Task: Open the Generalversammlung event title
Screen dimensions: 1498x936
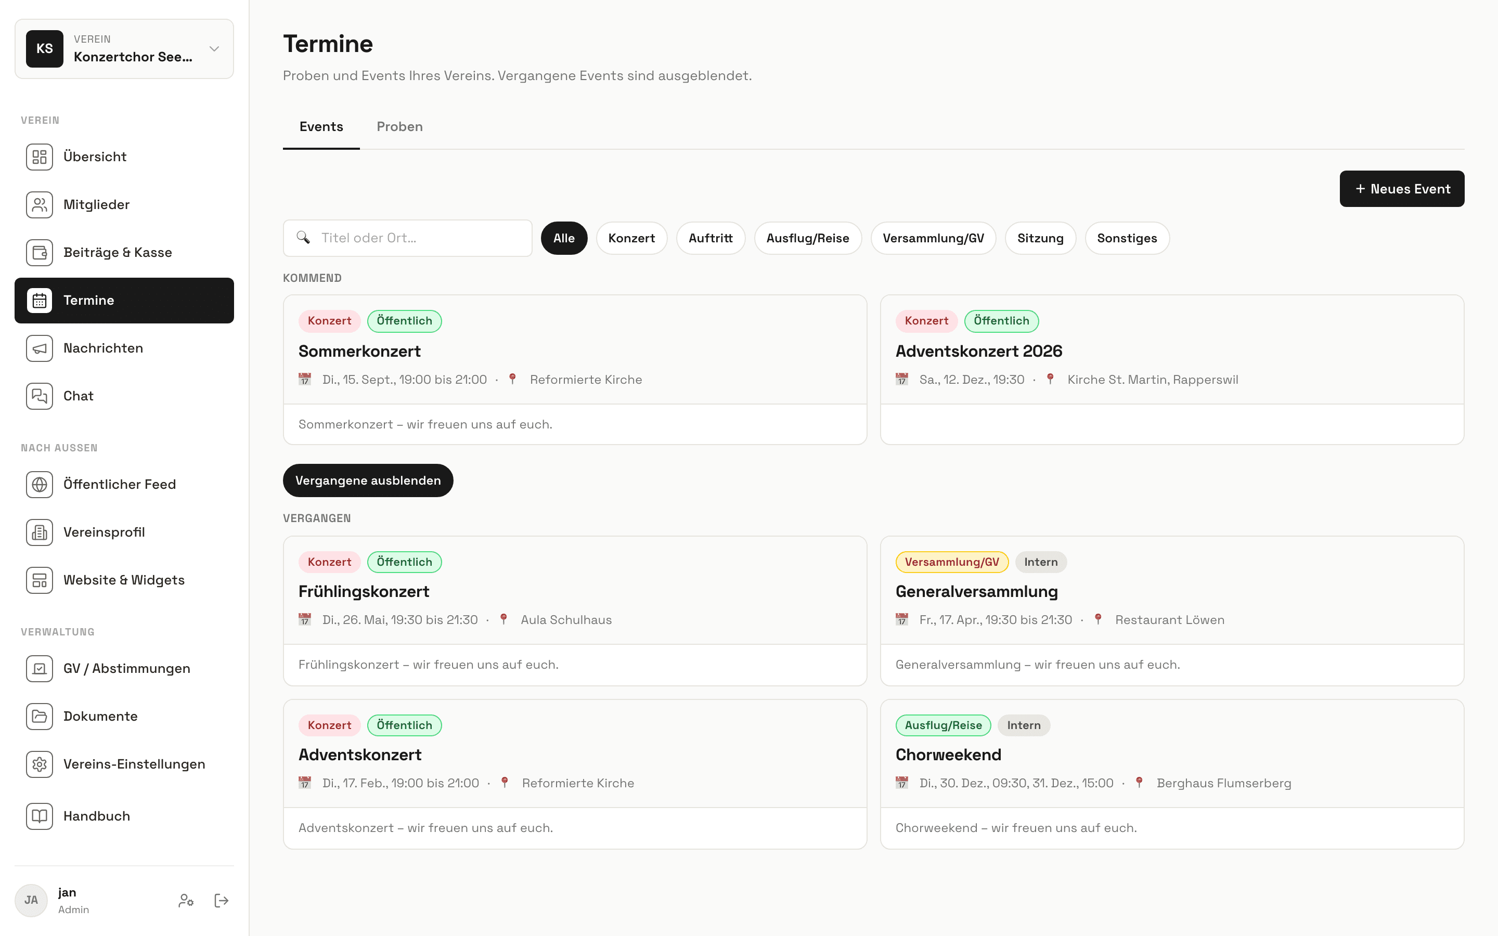Action: pyautogui.click(x=977, y=592)
